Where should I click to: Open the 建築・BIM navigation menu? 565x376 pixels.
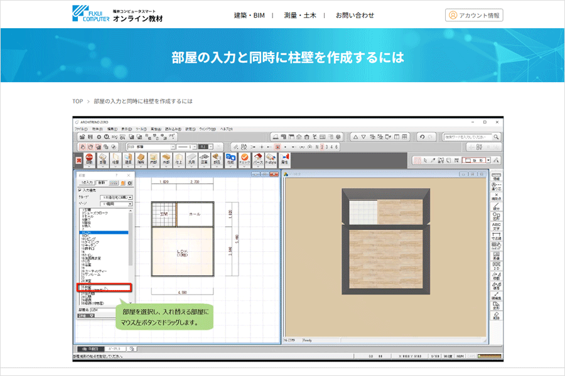point(249,15)
